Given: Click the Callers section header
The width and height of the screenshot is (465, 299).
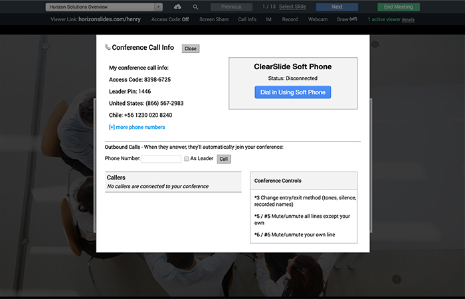Looking at the screenshot, I should pyautogui.click(x=116, y=177).
